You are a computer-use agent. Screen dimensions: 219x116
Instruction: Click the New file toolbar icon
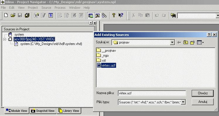(6, 15)
